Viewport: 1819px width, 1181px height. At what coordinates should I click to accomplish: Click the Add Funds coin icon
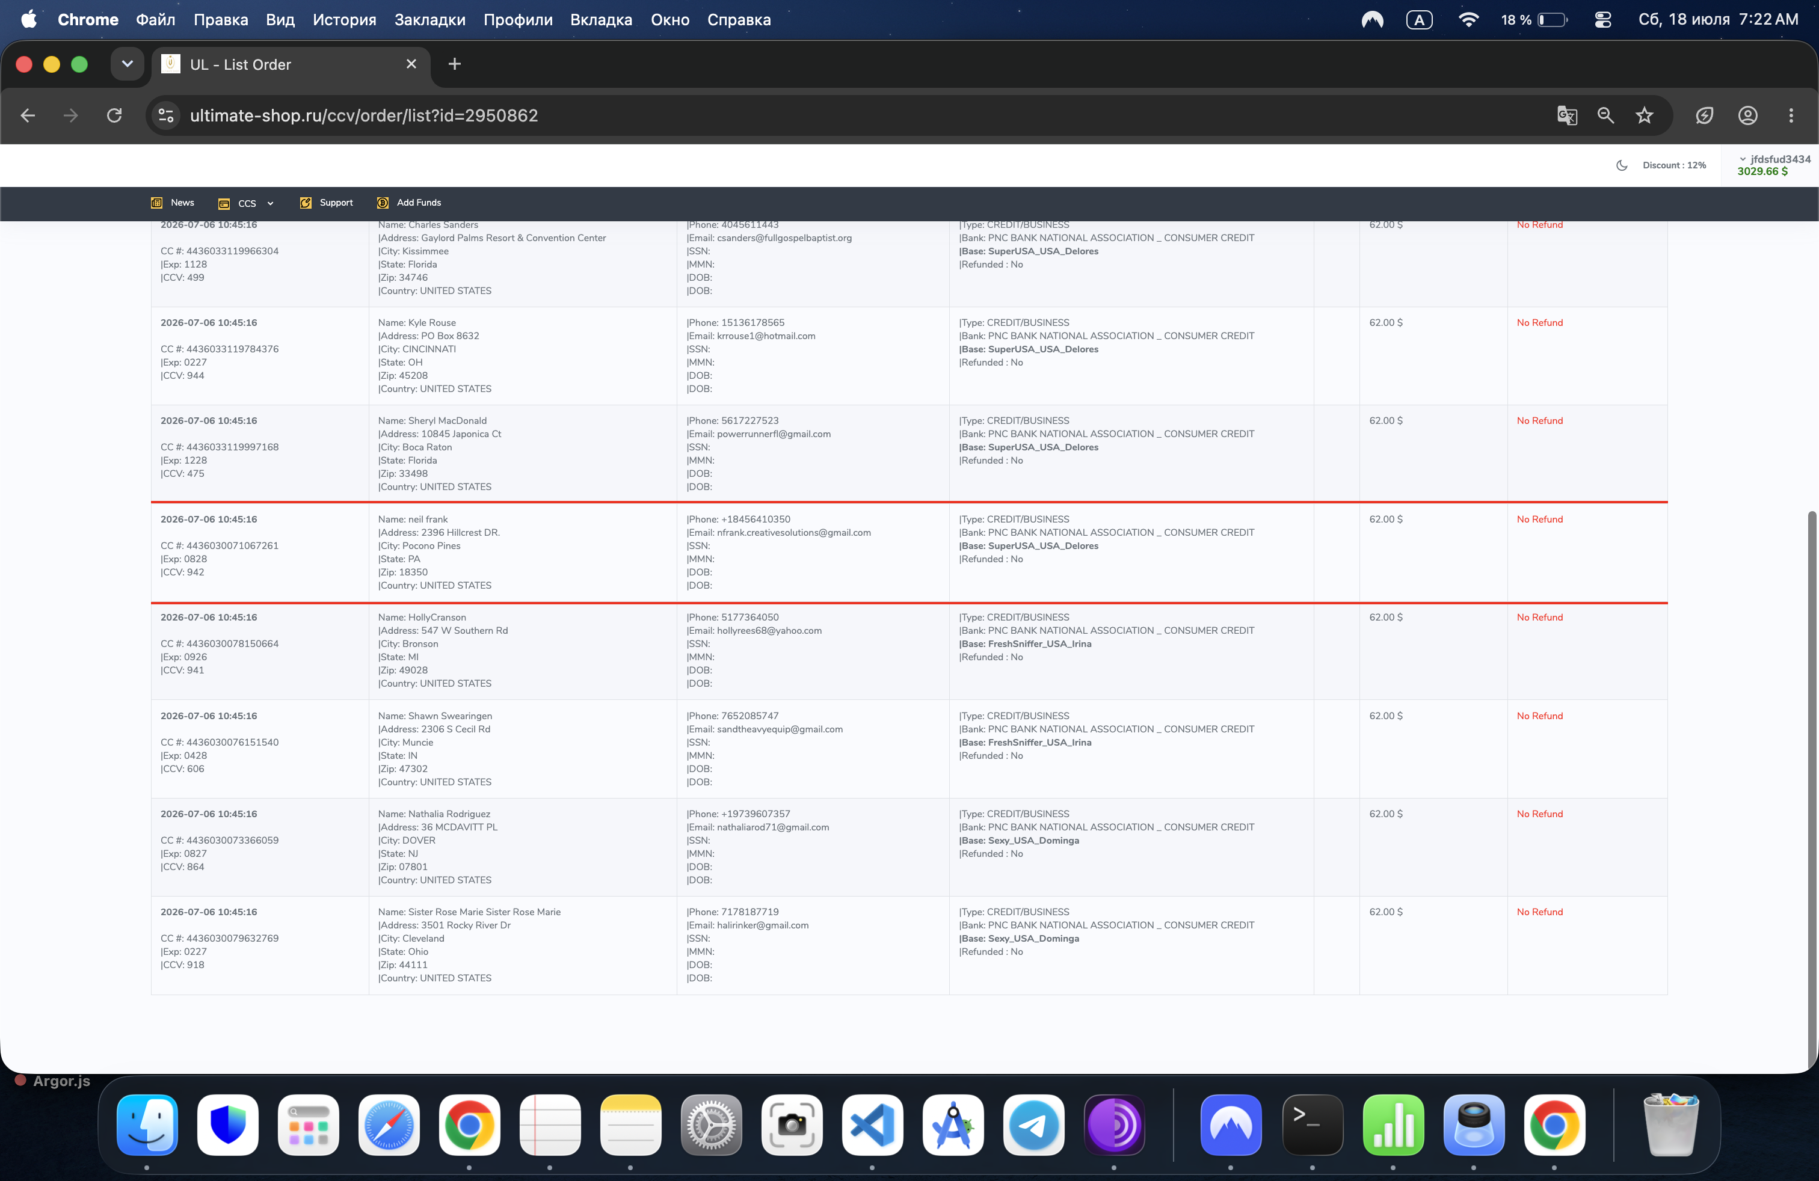tap(383, 203)
